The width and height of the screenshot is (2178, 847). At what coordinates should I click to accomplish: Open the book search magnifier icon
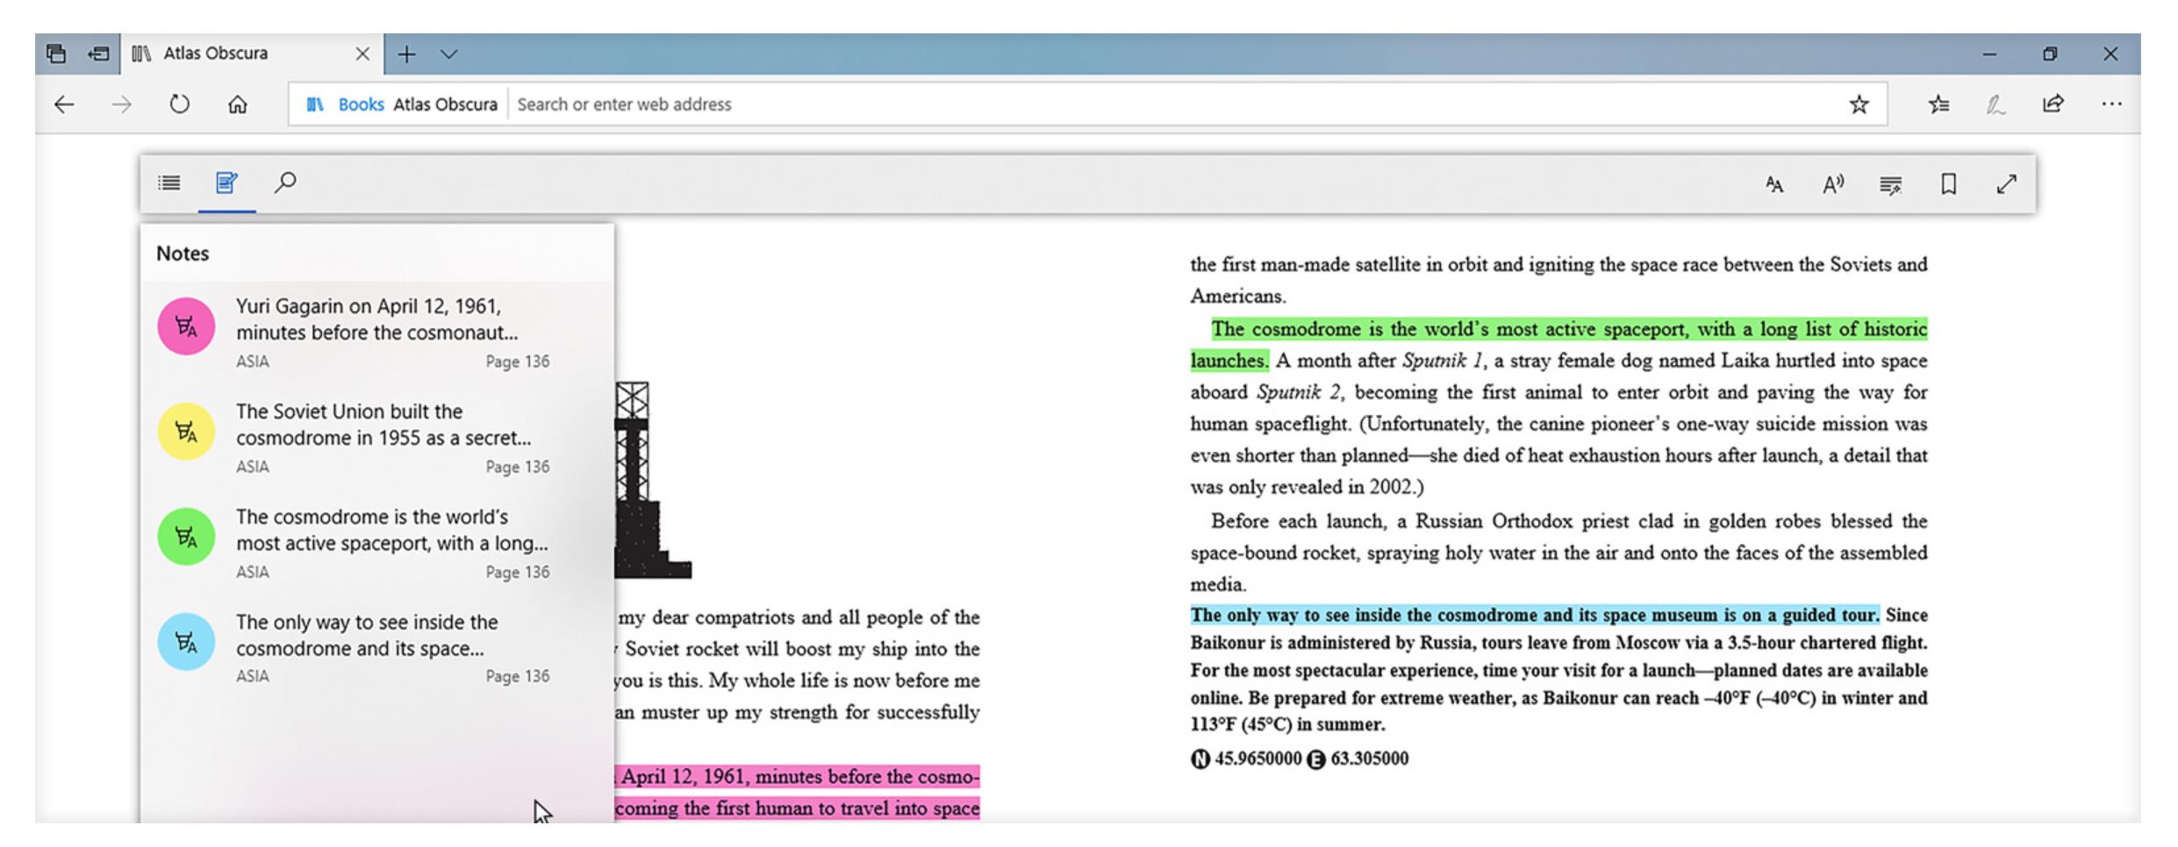285,183
